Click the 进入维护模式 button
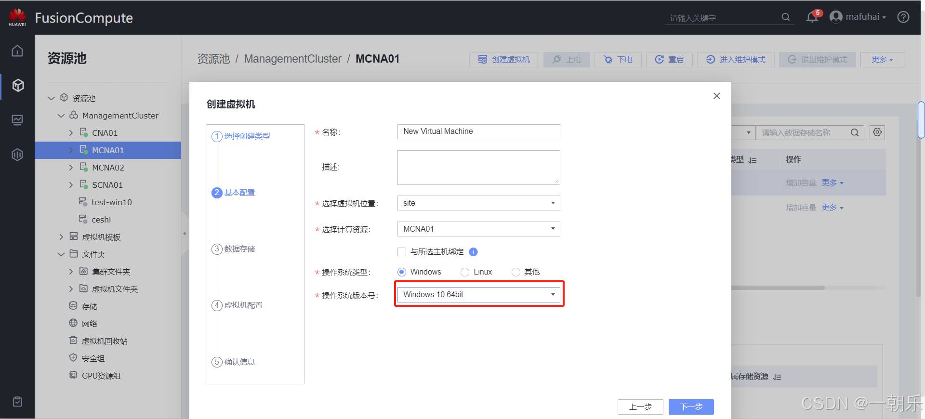The image size is (925, 419). coord(736,59)
